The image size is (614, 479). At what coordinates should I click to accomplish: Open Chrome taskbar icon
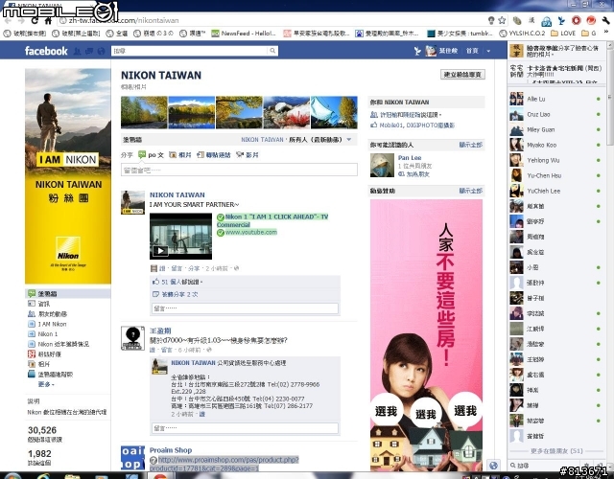coord(160,476)
